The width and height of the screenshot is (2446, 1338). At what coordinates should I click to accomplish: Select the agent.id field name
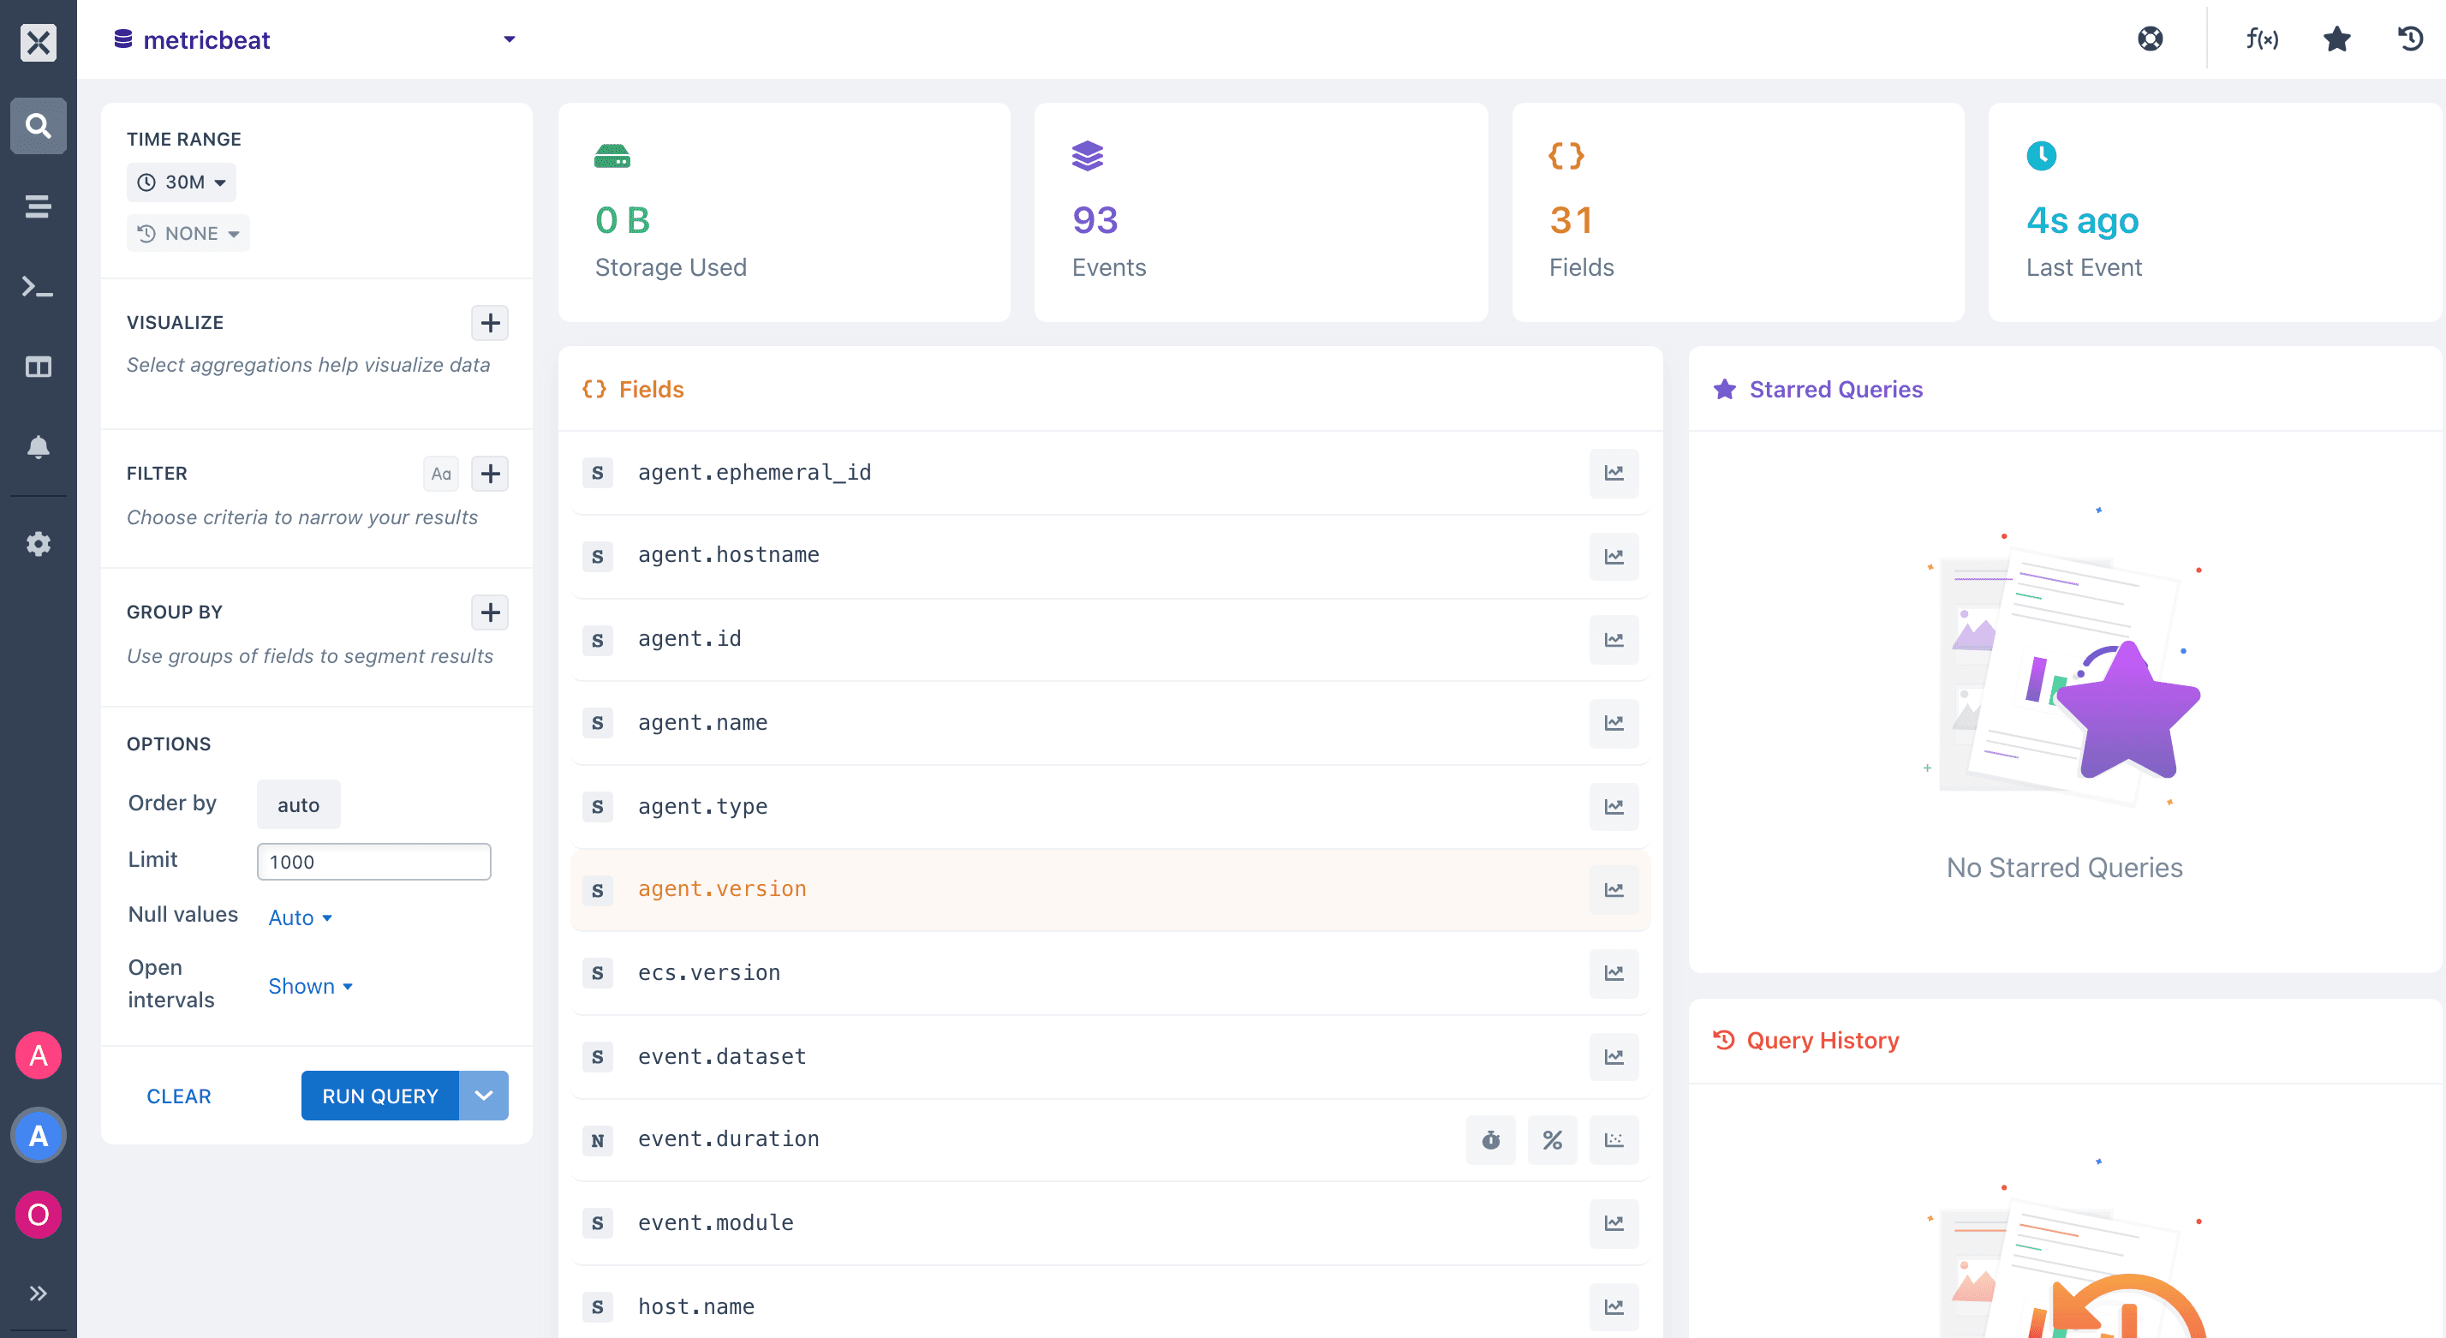tap(689, 639)
